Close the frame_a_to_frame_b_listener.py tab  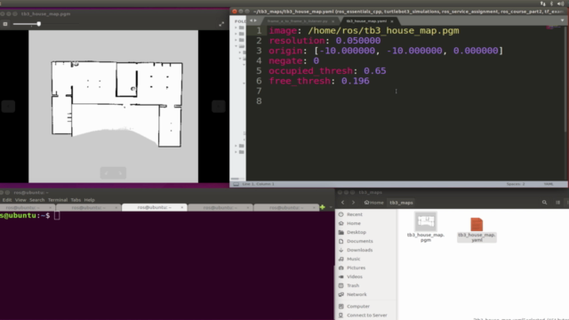click(x=333, y=21)
